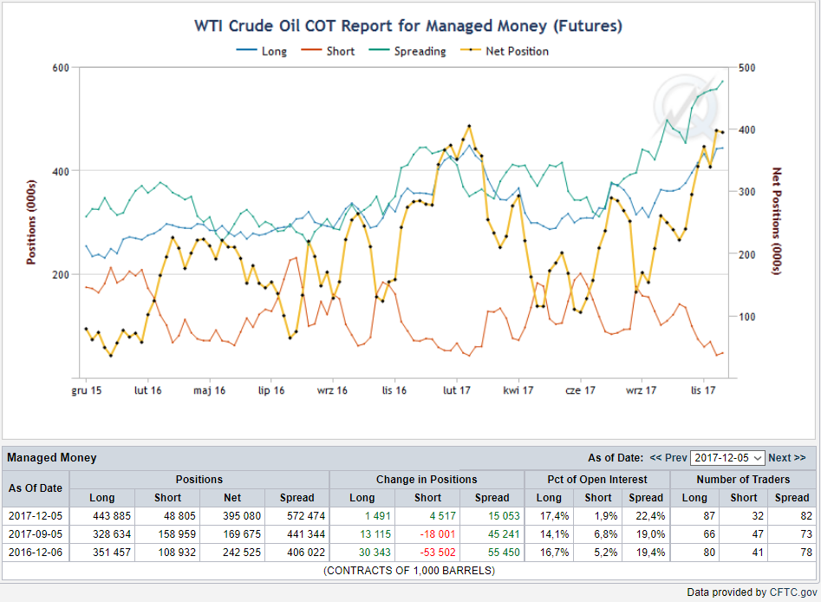Screen dimensions: 821x602
Task: Go to next report via Next >>
Action: [786, 458]
